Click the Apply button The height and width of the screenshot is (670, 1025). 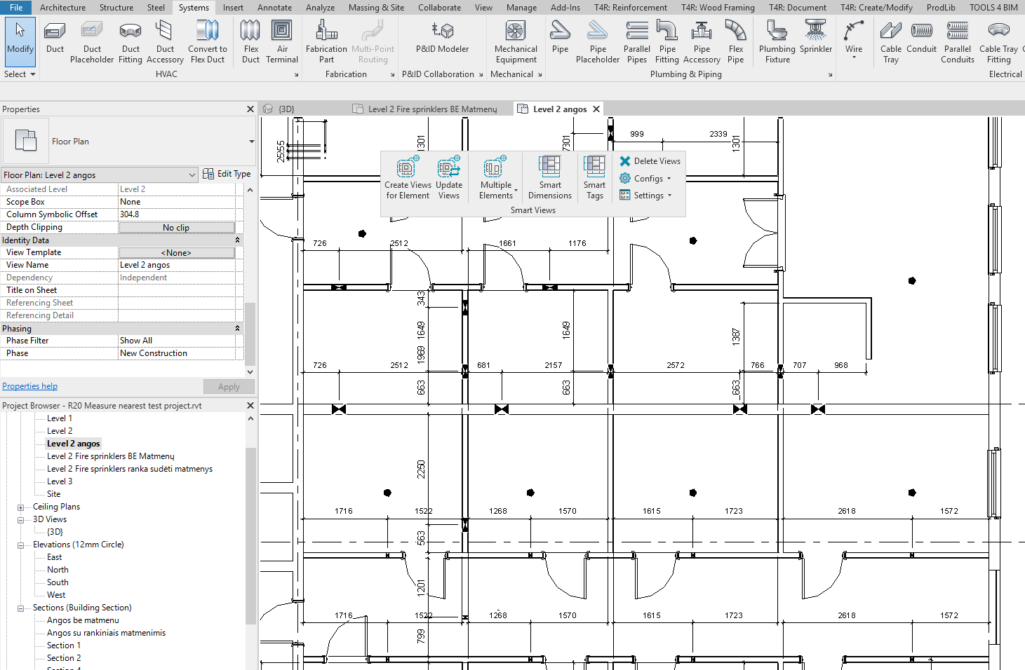[229, 387]
